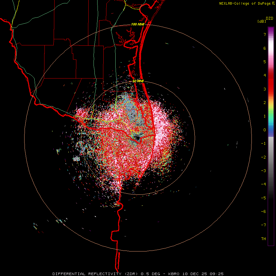The width and height of the screenshot is (276, 276).
Task: Click the 4 value on colorbar scale
Action: [x=265, y=75]
